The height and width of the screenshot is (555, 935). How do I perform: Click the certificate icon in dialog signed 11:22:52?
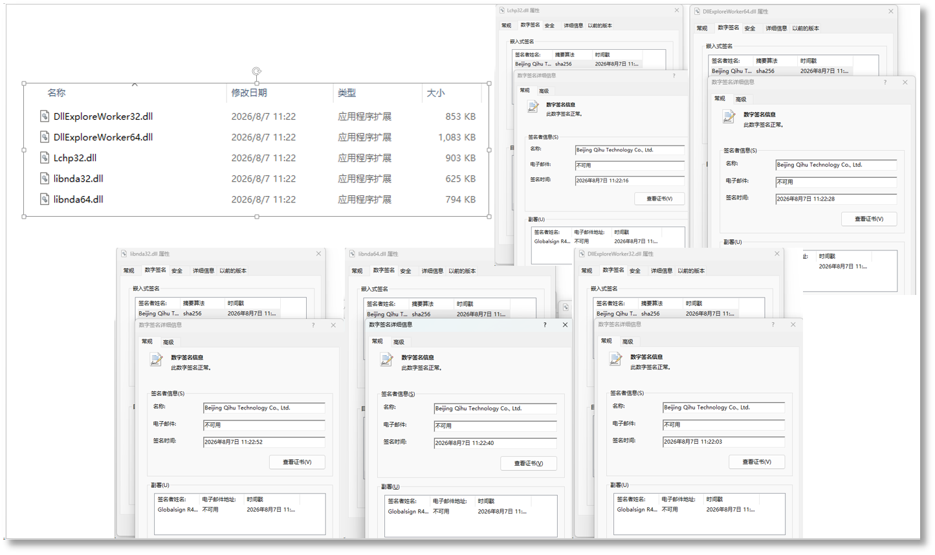[157, 360]
